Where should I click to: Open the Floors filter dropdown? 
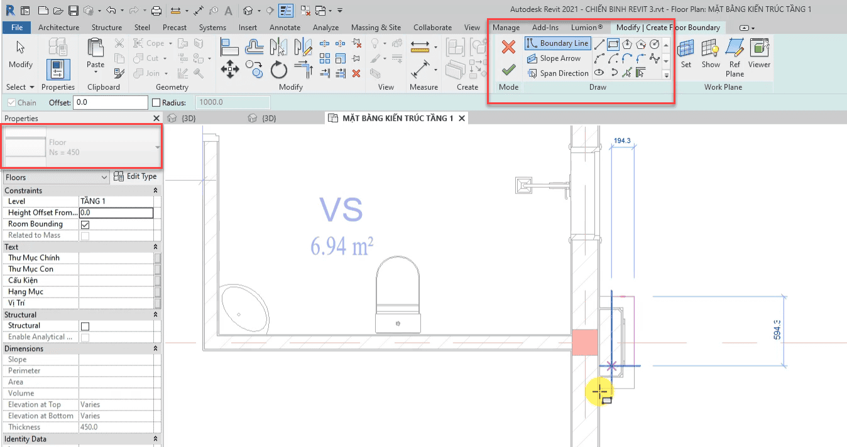[x=56, y=178]
